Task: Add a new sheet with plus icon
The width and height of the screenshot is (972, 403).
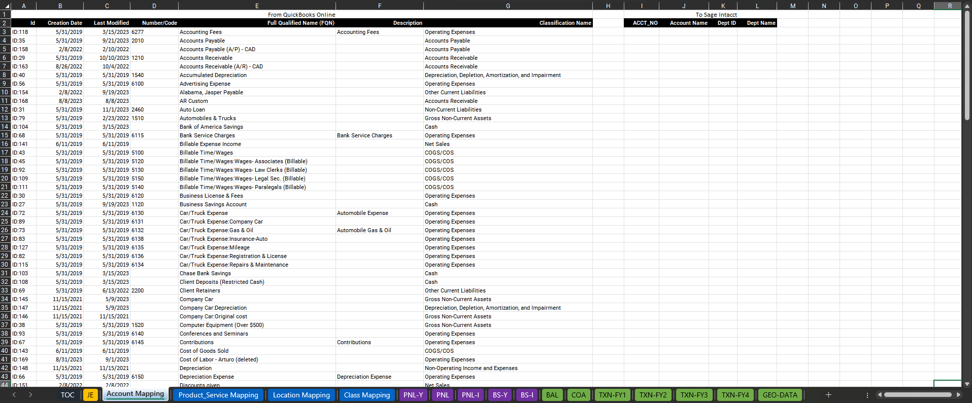Action: coord(828,395)
